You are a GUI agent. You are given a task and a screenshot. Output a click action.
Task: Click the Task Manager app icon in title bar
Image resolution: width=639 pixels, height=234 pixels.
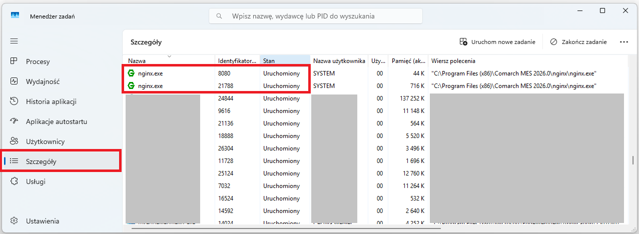tap(15, 16)
